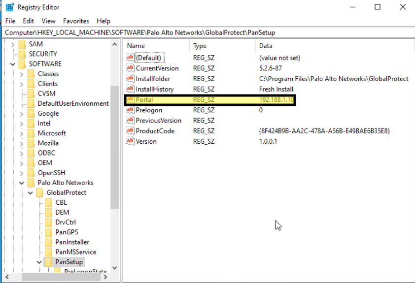Screen dimensions: 415x283
Task: Select the Microsoft tree item
Action: (x=52, y=133)
